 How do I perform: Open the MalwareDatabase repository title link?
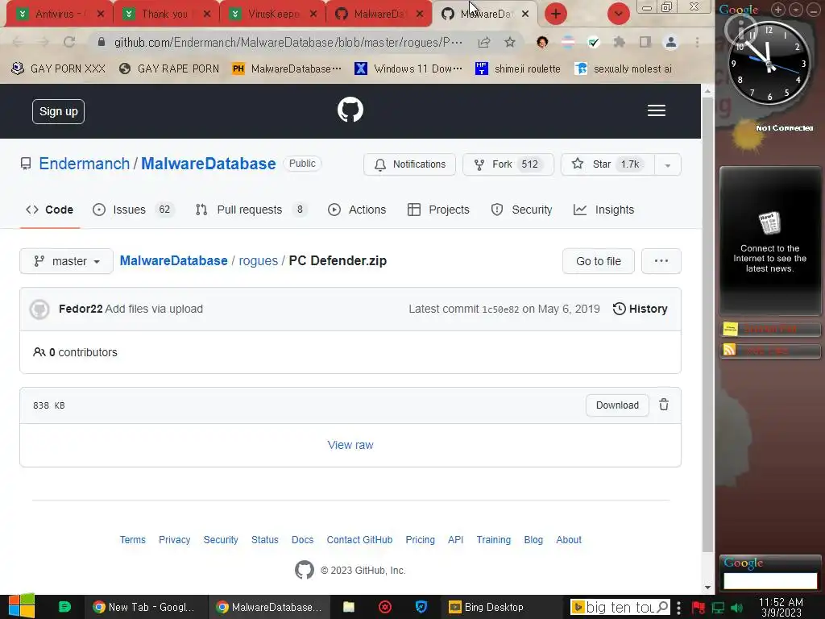pyautogui.click(x=209, y=164)
